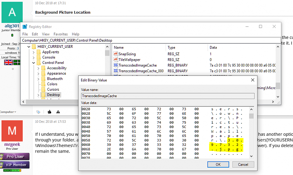Select the Console folder icon
The width and height of the screenshot is (293, 175).
39,57
